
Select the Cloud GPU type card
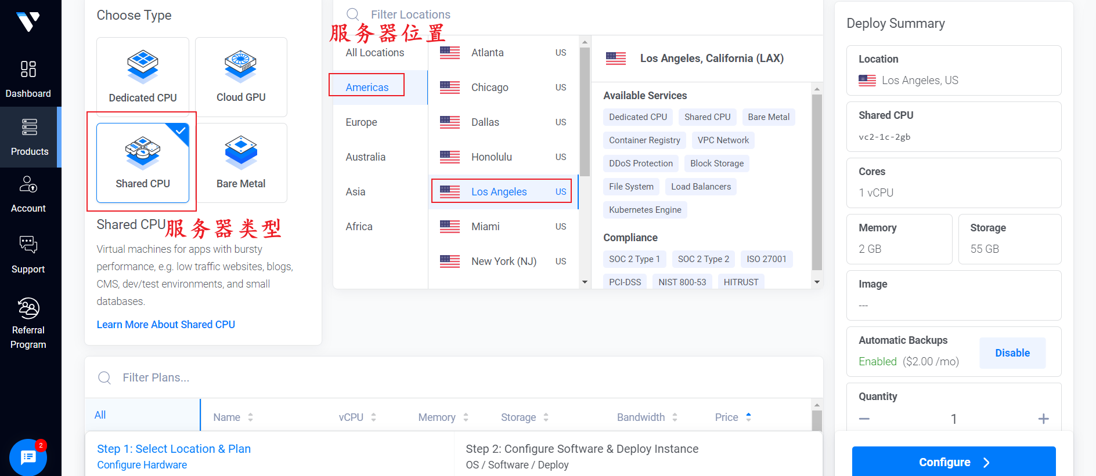[241, 77]
